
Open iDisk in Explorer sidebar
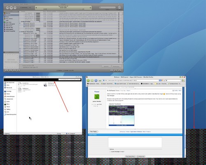coord(7,85)
